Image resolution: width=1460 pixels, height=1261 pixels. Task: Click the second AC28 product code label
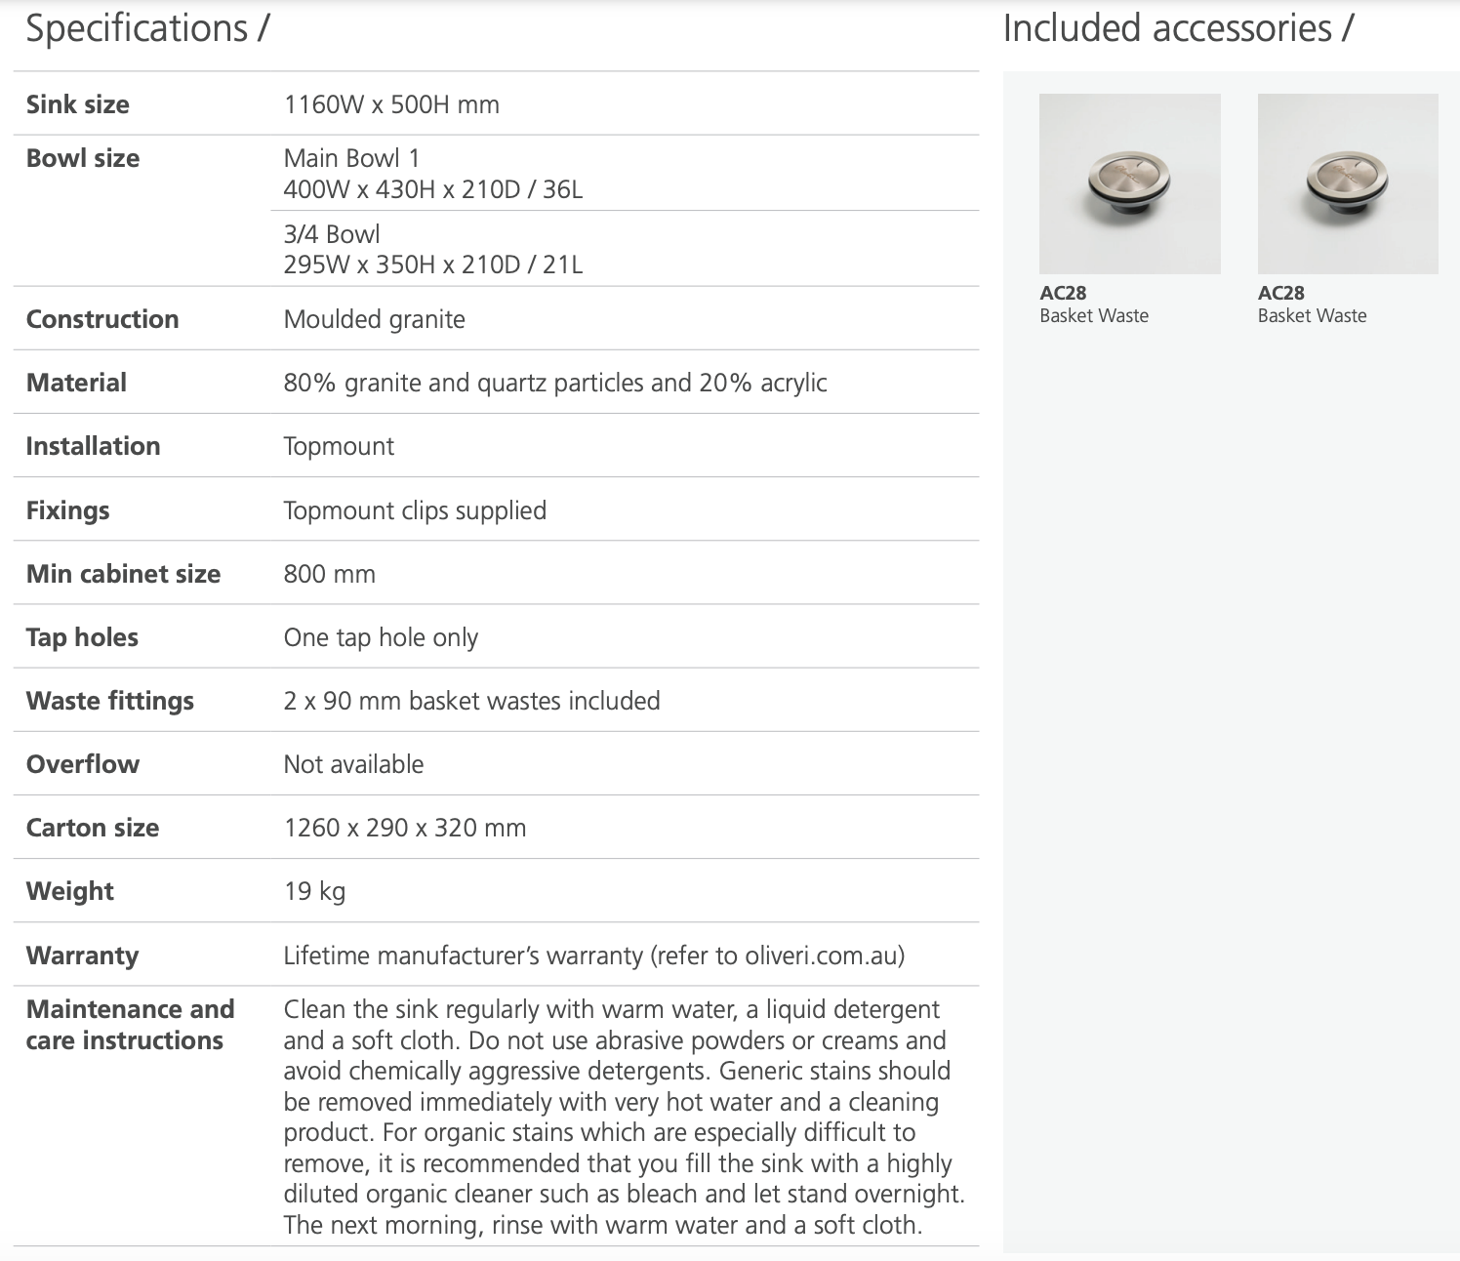1280,293
